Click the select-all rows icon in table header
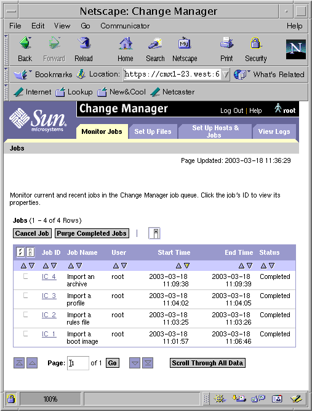 point(21,252)
